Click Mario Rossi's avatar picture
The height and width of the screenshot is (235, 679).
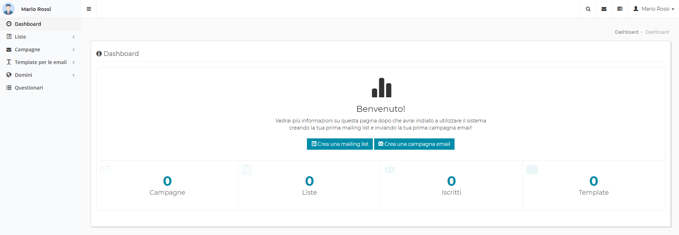(x=8, y=9)
